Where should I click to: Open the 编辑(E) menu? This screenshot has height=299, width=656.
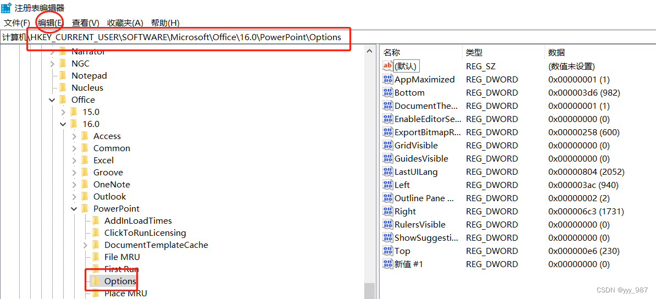[51, 23]
